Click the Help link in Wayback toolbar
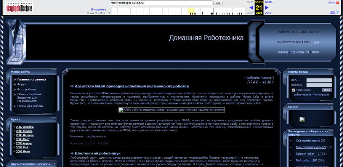 pos(332,12)
